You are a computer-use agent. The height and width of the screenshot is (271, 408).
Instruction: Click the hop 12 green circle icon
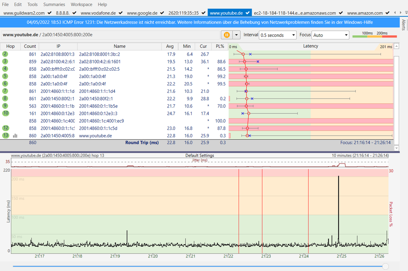click(x=5, y=128)
